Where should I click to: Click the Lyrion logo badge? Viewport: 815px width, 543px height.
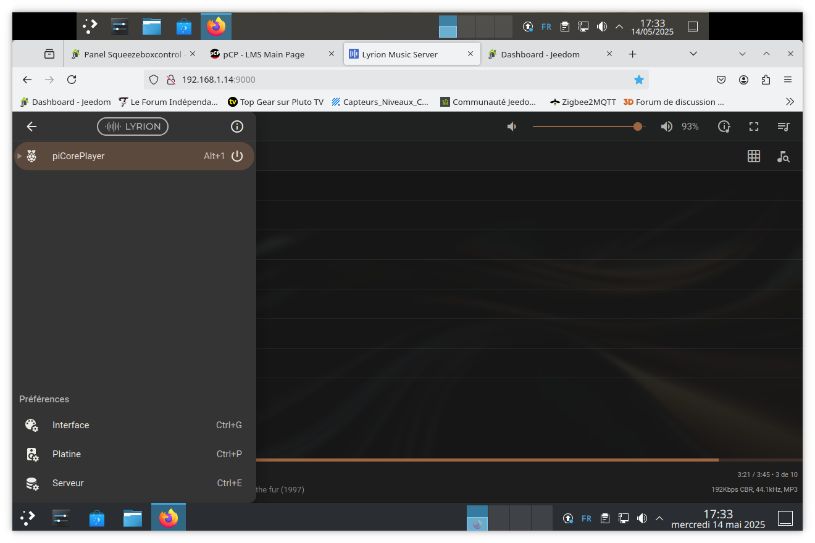(133, 126)
